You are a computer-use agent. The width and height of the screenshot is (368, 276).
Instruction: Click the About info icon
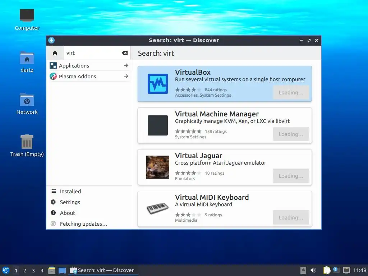click(x=53, y=213)
